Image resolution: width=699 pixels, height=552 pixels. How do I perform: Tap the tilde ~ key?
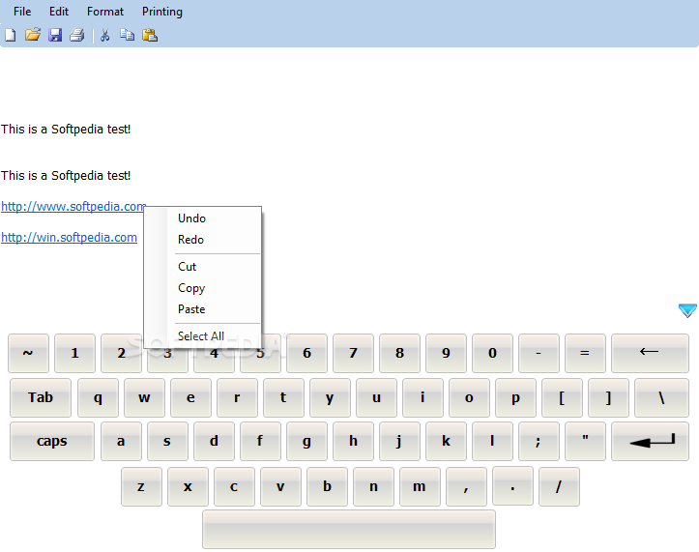[x=29, y=353]
